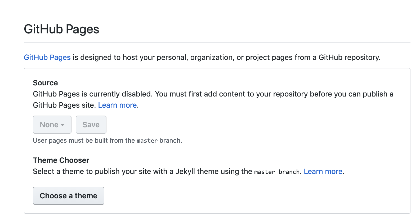Click the Source section heading
The image size is (420, 219).
[45, 83]
